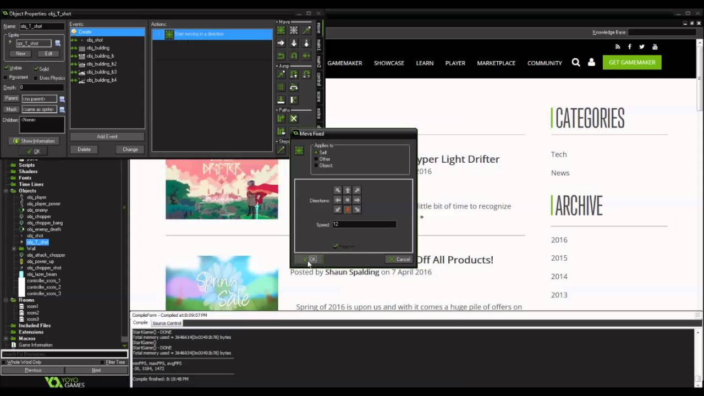
Task: Select the Set Gravity action icon
Action: [306, 43]
